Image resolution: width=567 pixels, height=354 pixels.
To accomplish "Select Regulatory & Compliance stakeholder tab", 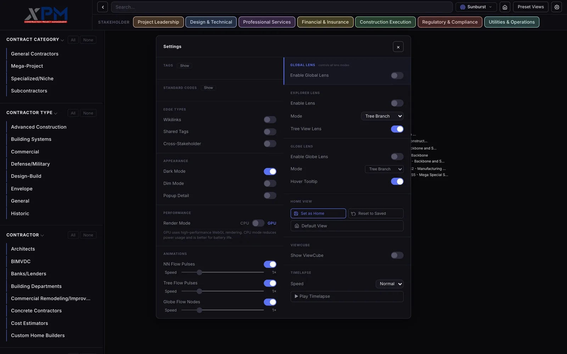I will 450,22.
